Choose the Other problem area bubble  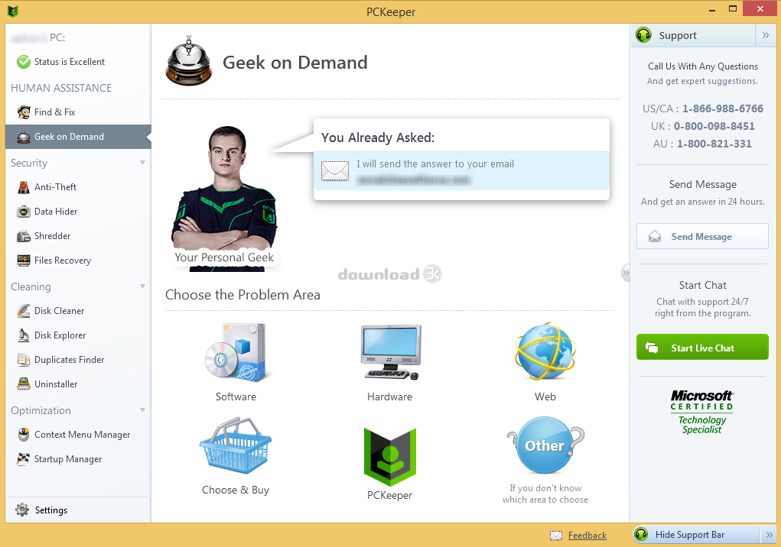tap(545, 445)
